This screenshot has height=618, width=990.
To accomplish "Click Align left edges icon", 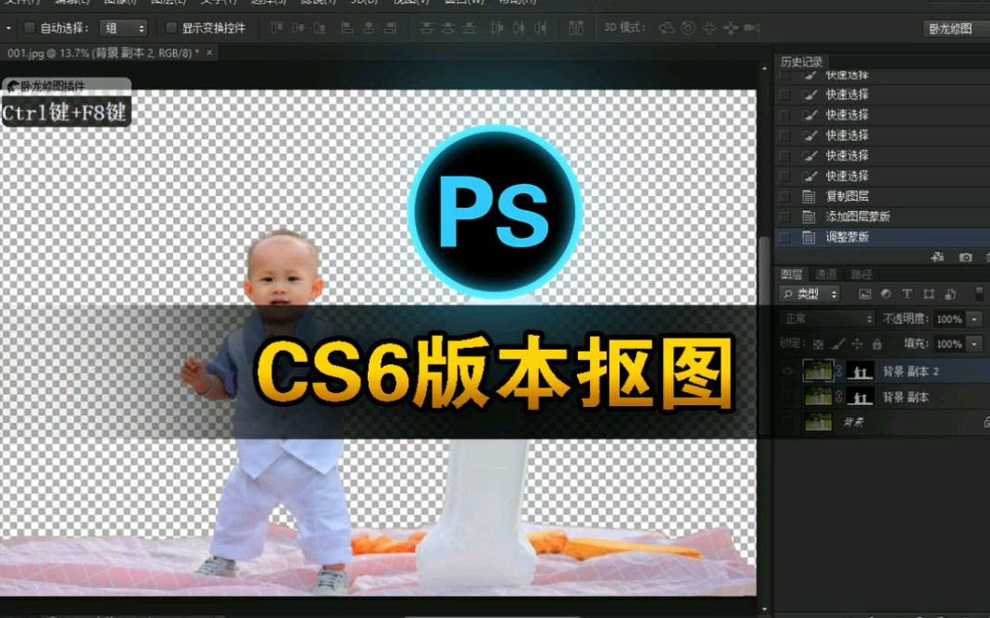I will tap(346, 28).
